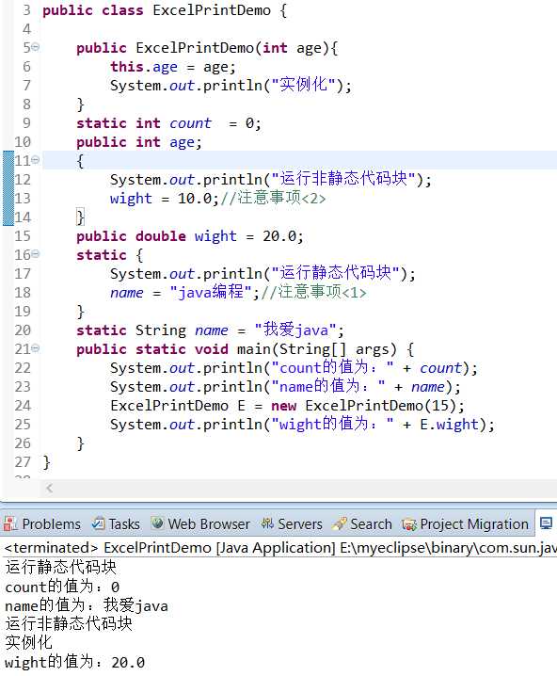Click 'new' keyword on line 24

(284, 406)
